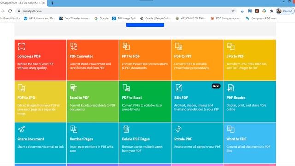Open the PDF Converter title link
Image resolution: width=295 pixels, height=166 pixels.
tap(81, 56)
